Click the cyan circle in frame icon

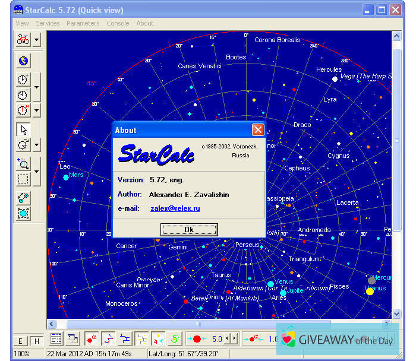[23, 213]
